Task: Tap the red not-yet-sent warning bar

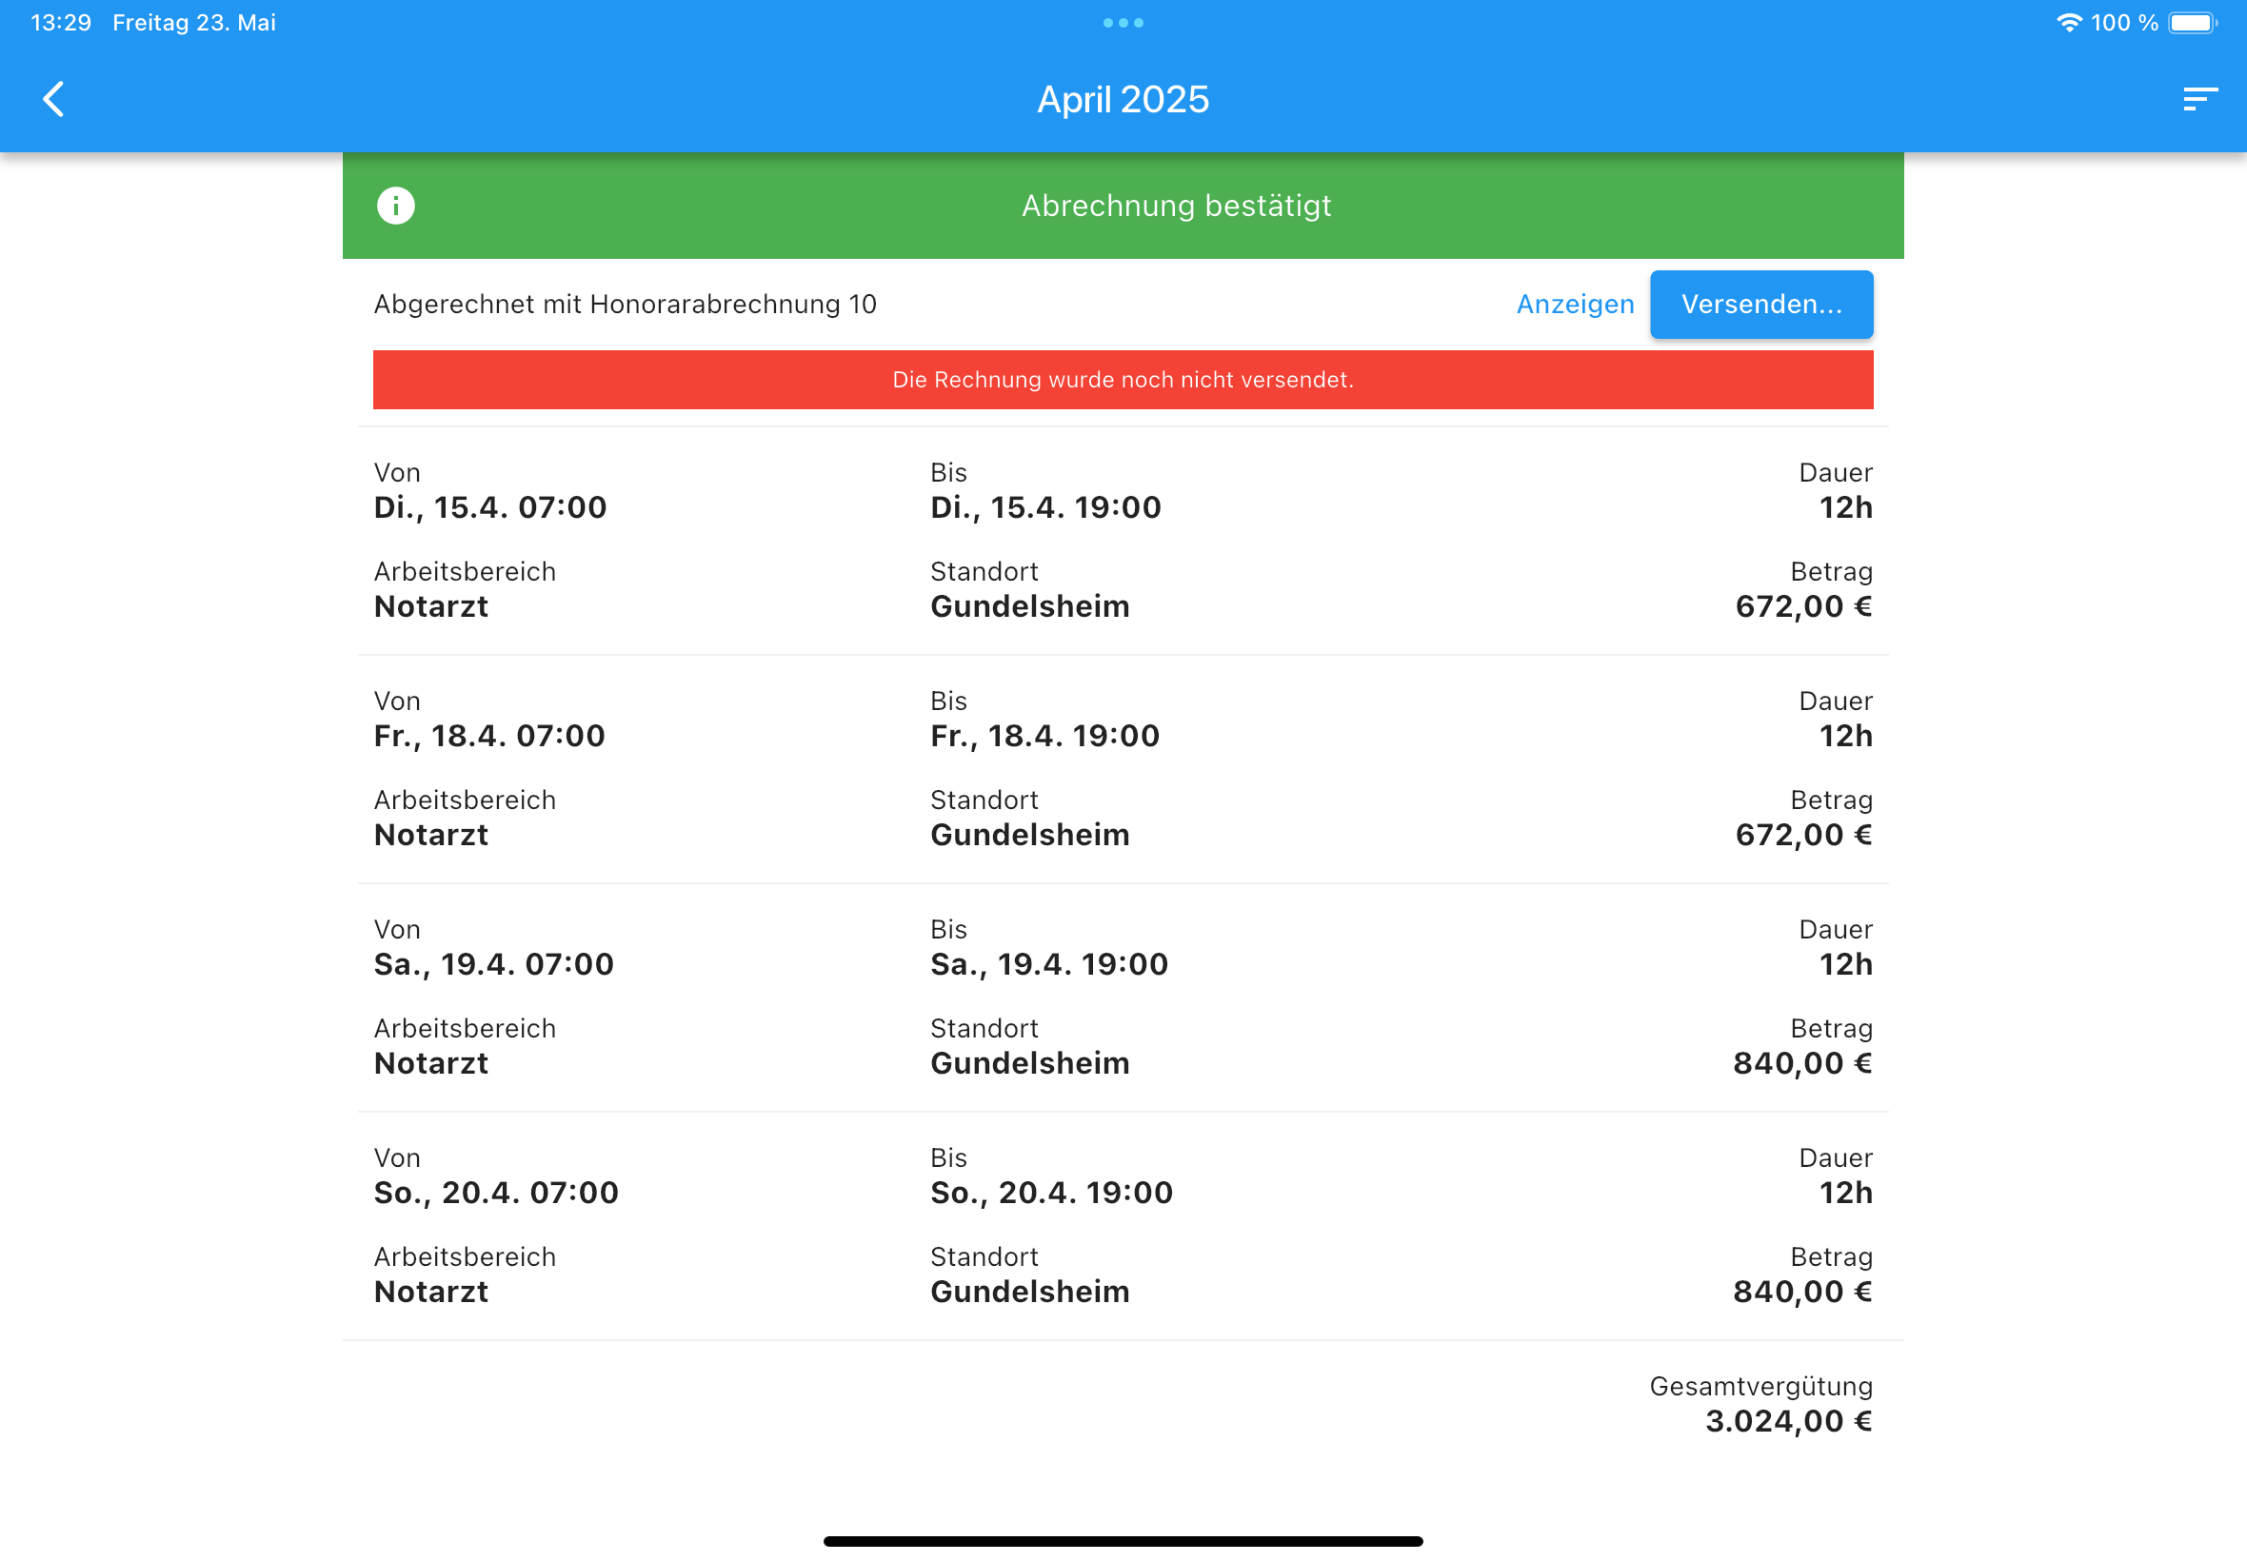Action: click(x=1123, y=380)
